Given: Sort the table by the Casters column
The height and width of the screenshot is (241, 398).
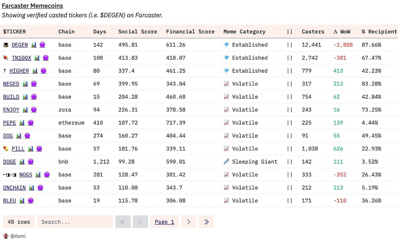Looking at the screenshot, I should pos(313,32).
